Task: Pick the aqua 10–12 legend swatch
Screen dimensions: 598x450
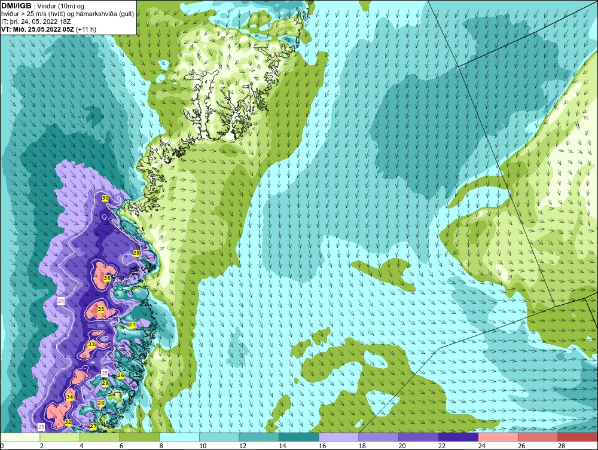Action: tap(219, 437)
